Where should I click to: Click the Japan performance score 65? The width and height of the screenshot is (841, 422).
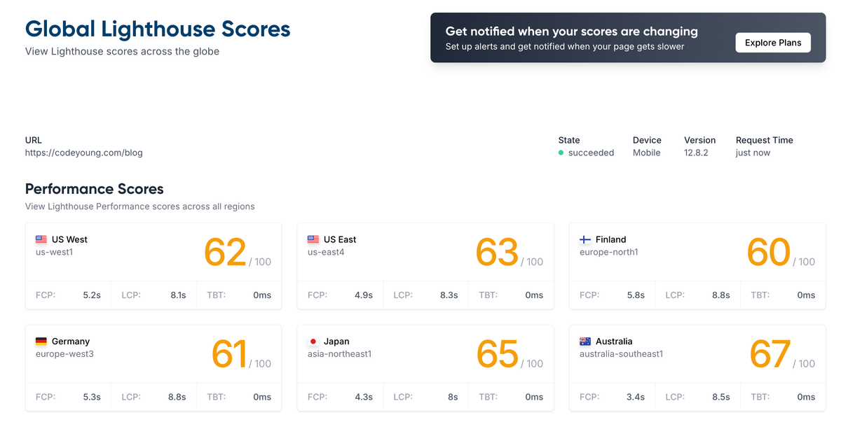point(497,355)
